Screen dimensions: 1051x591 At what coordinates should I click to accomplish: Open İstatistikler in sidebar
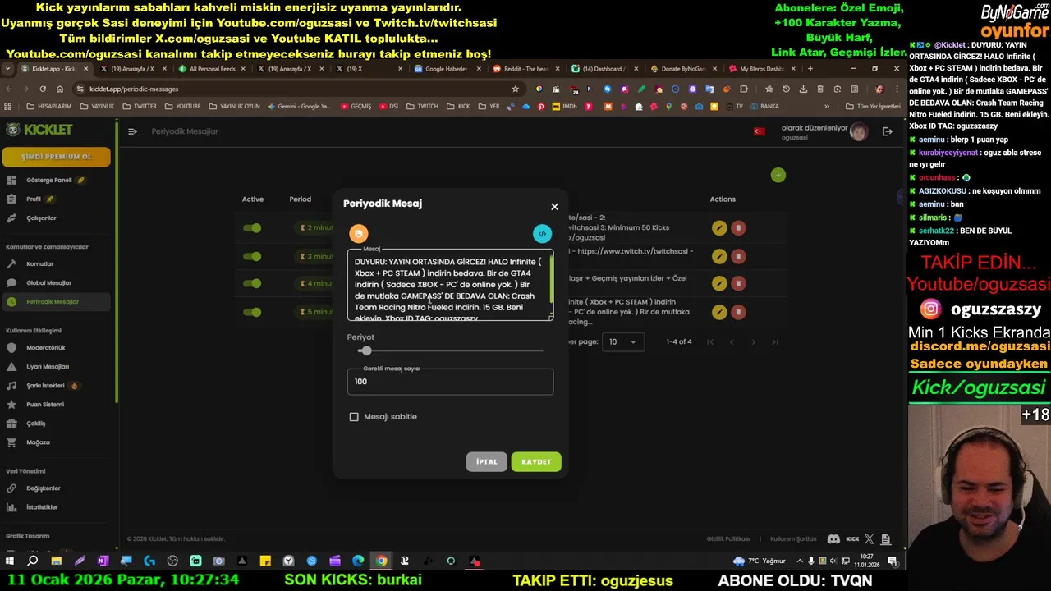point(56,506)
